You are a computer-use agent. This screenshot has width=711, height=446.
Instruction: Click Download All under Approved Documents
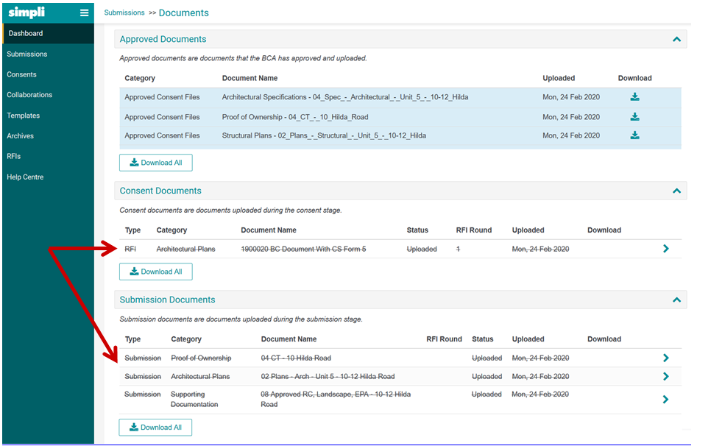coord(156,163)
